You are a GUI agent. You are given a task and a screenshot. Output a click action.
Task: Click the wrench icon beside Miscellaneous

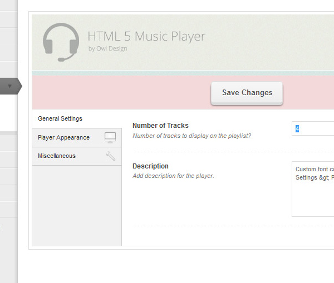tap(111, 156)
